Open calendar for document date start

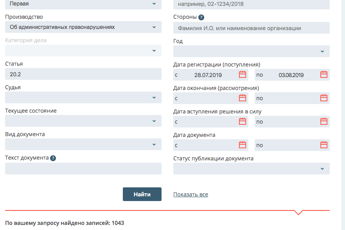(243, 145)
